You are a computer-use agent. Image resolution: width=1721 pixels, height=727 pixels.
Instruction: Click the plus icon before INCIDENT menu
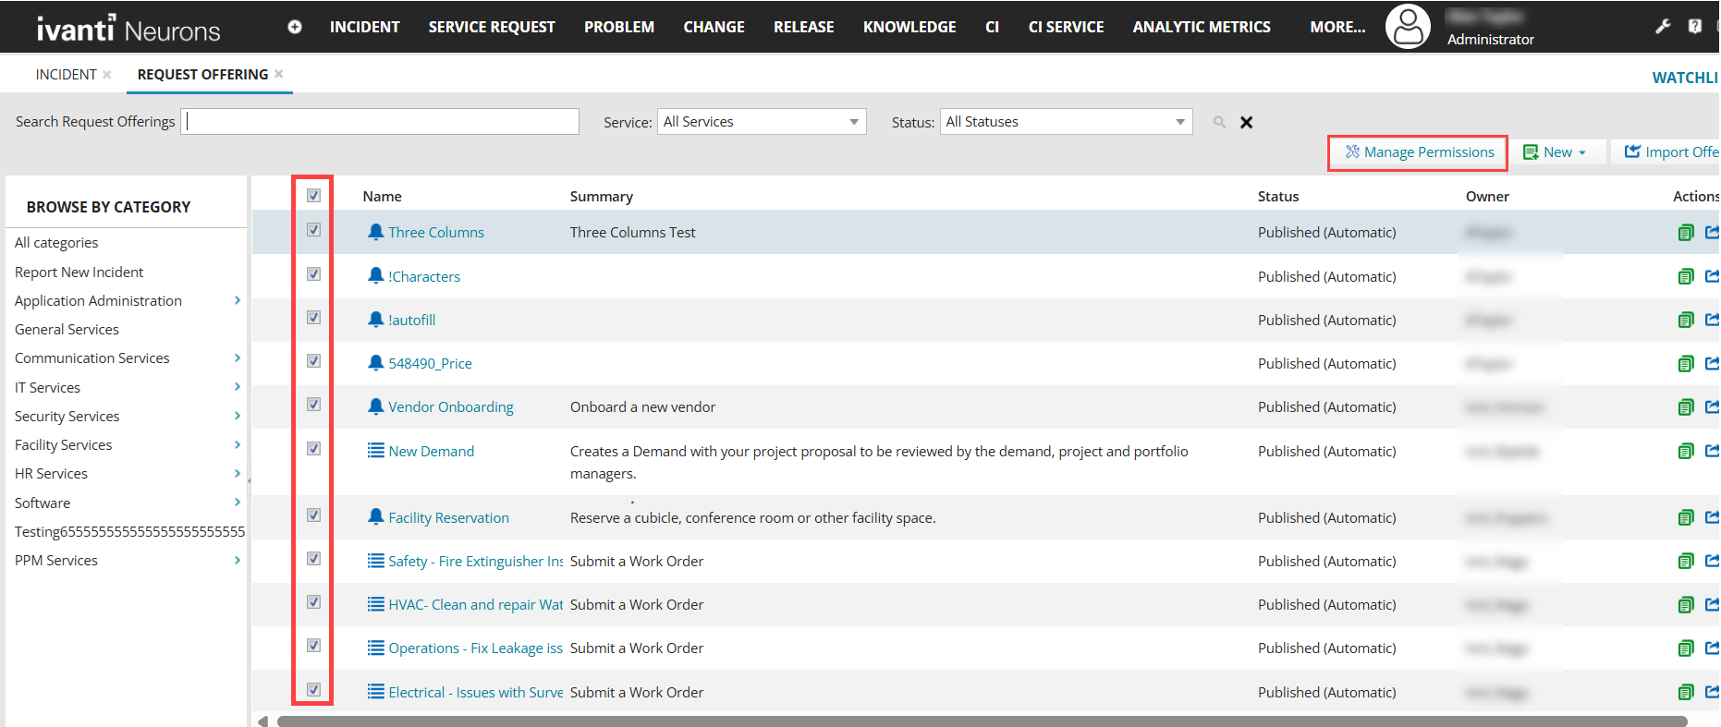coord(295,27)
